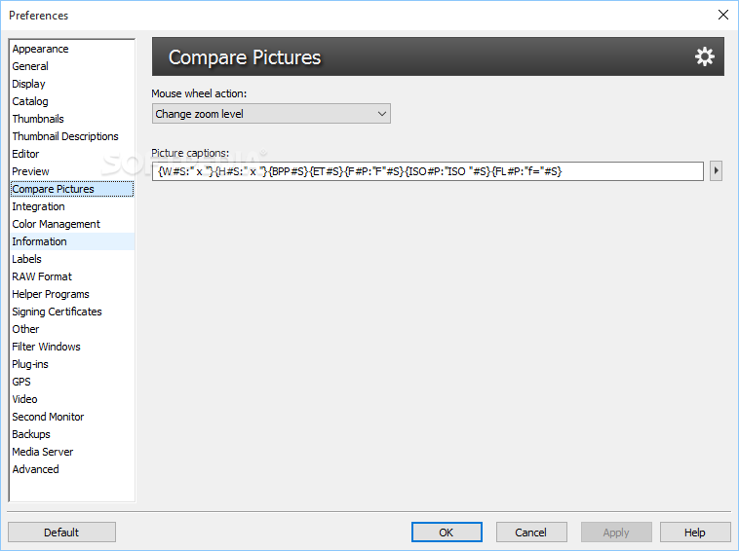Expand the Mouse wheel action dropdown

[x=271, y=114]
